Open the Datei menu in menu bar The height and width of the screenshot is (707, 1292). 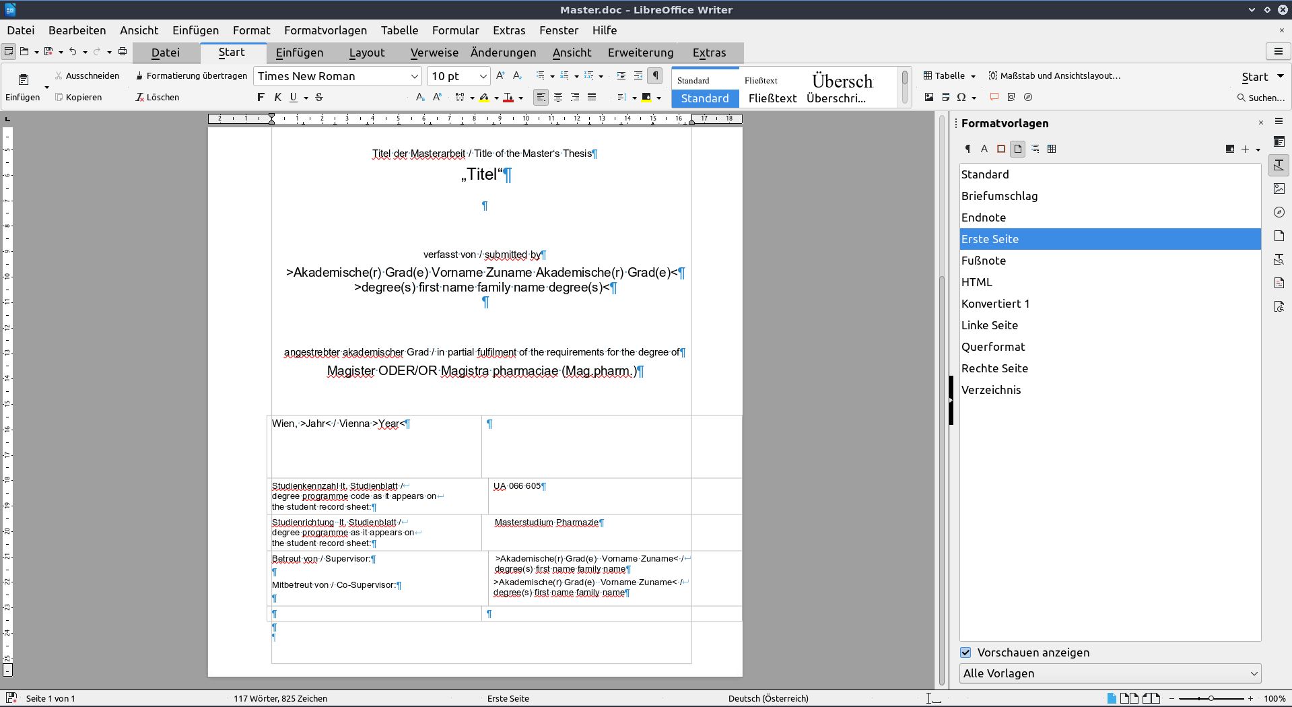pos(21,30)
